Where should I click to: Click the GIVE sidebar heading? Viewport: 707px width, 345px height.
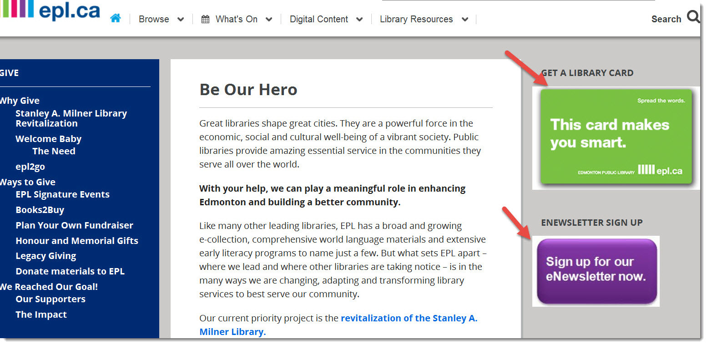tap(9, 73)
